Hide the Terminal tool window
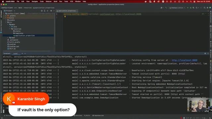The width and height of the screenshot is (212, 119). pos(208,54)
